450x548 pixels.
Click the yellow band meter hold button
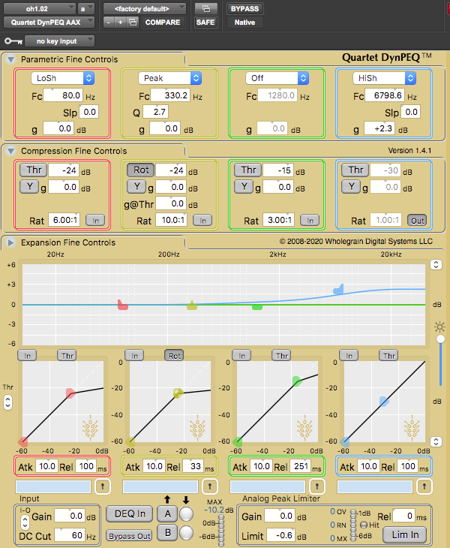tap(210, 486)
